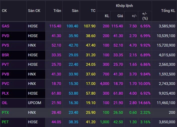Click the OIL ticker symbol
This screenshot has width=177, height=127.
pos(5,103)
